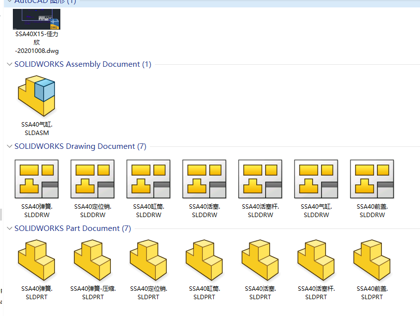Click the SSA40活塞.SLDDRW file name label
The height and width of the screenshot is (316, 420).
[204, 211]
